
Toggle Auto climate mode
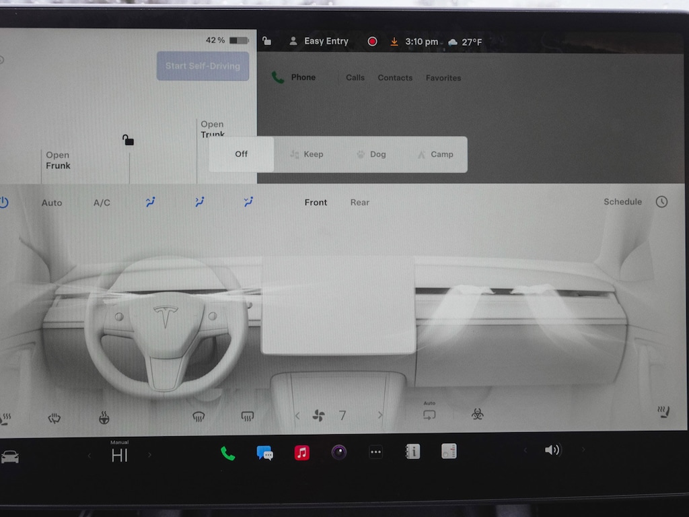click(x=52, y=203)
